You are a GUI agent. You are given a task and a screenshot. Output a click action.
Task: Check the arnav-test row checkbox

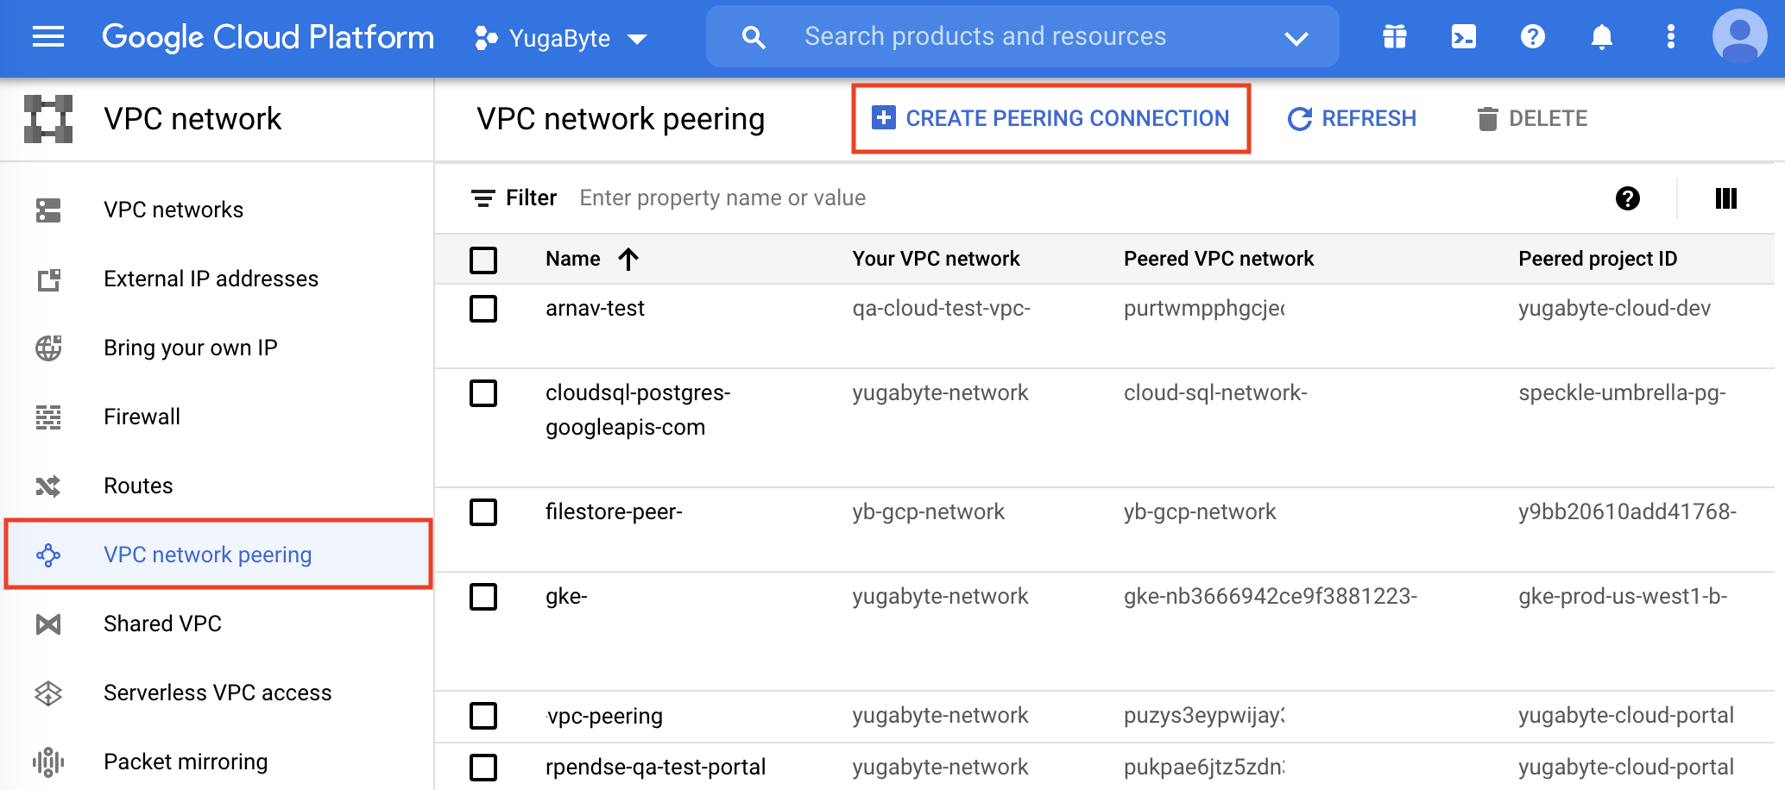(484, 309)
